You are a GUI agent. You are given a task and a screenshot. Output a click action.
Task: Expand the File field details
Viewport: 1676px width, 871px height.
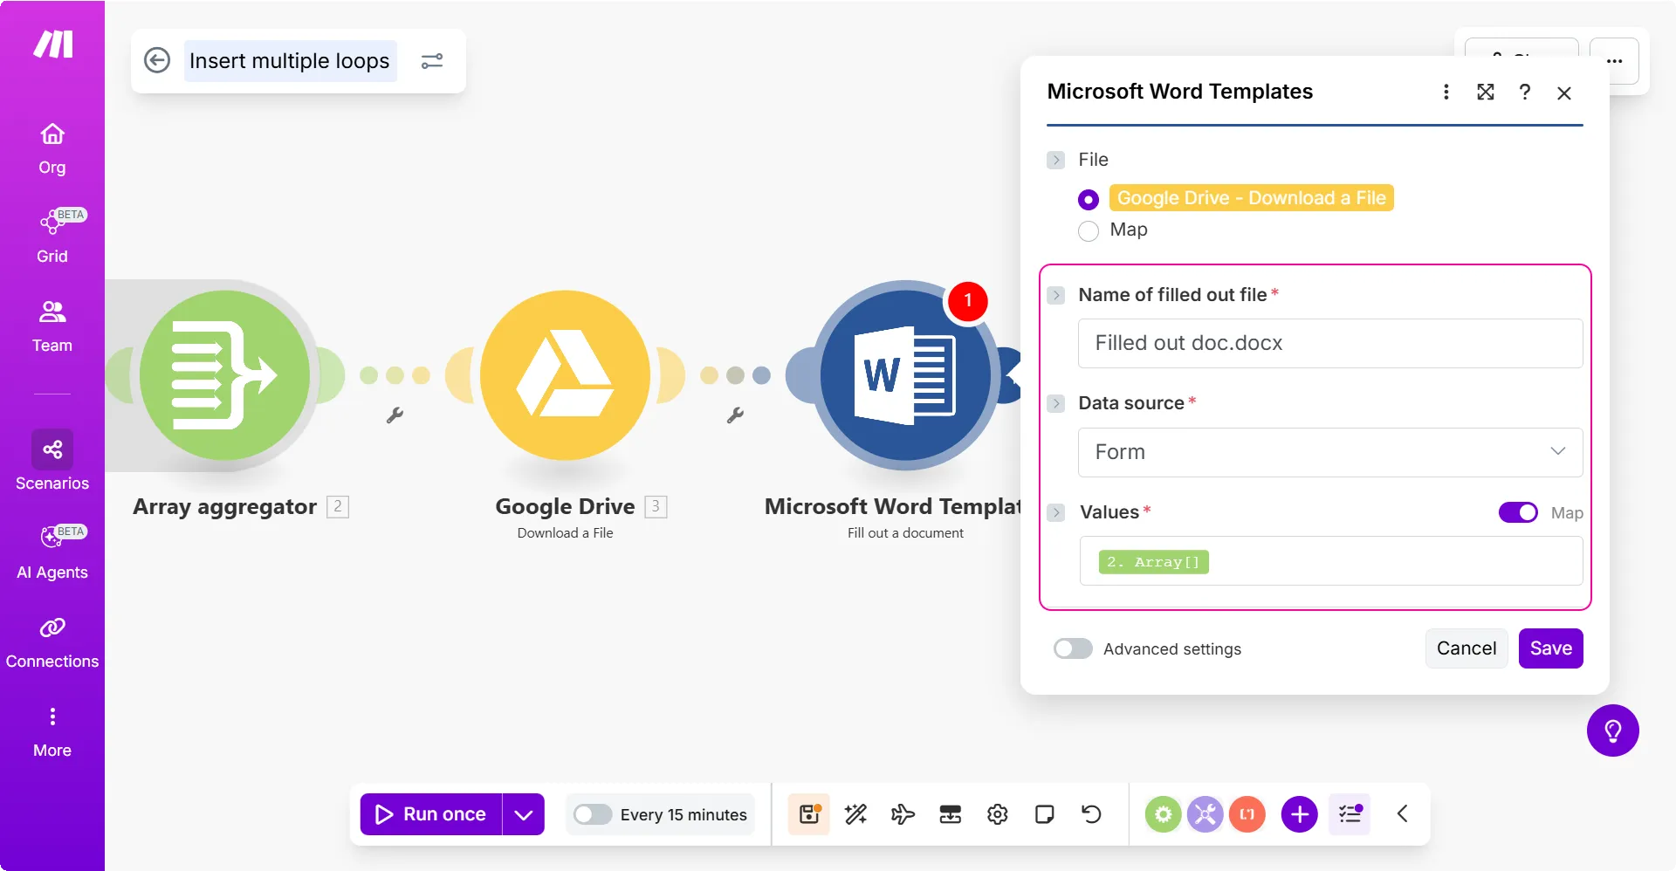click(1056, 160)
